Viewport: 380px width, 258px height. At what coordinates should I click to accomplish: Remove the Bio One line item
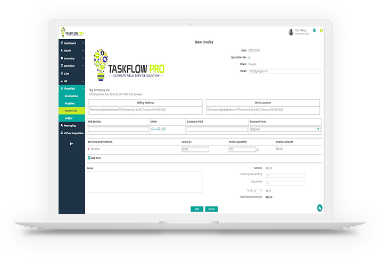coord(88,150)
